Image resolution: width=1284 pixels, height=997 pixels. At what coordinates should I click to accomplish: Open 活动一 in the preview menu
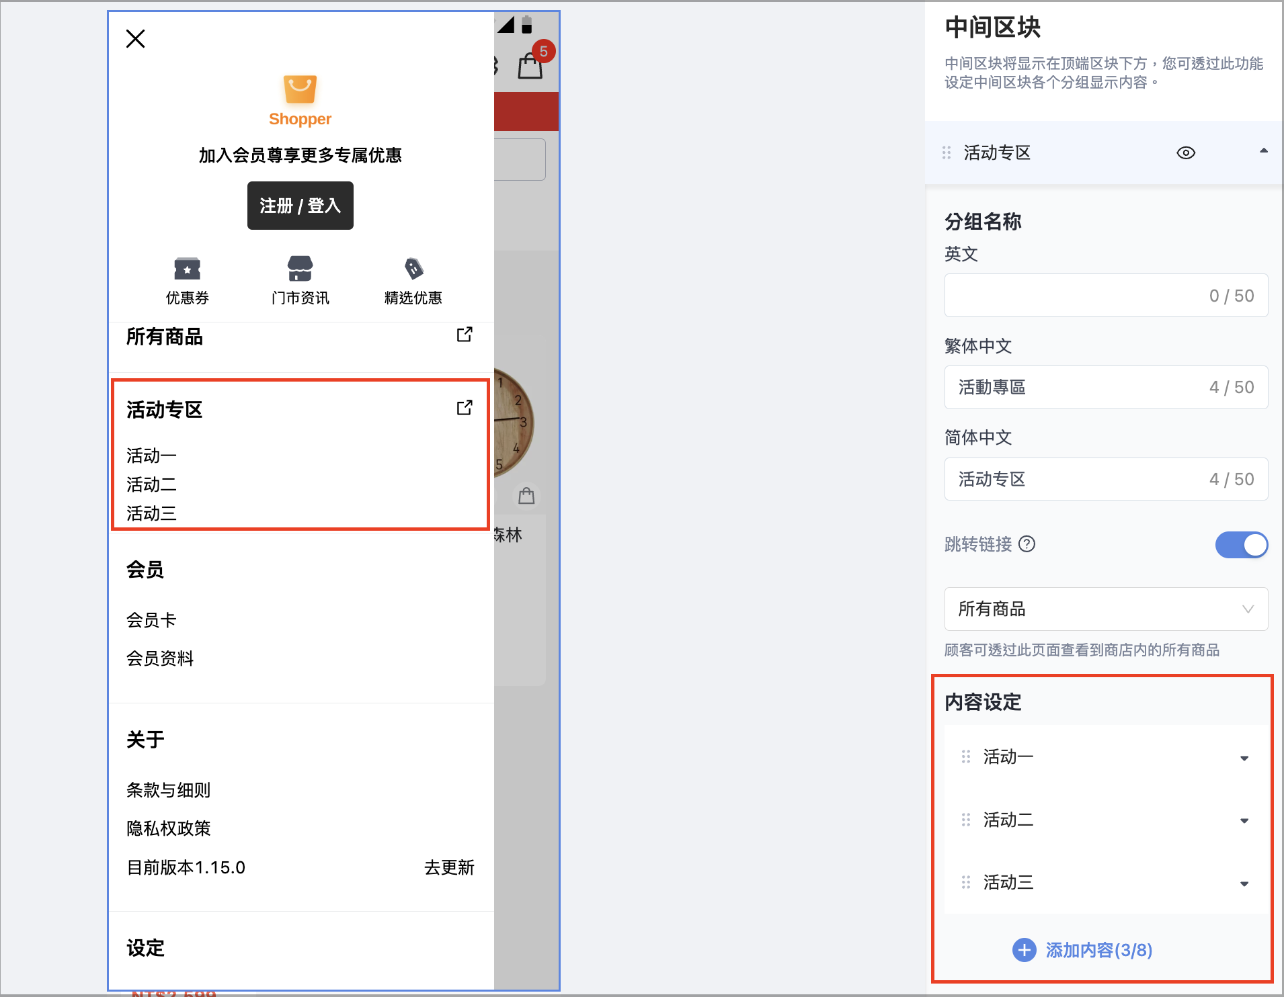[x=152, y=456]
